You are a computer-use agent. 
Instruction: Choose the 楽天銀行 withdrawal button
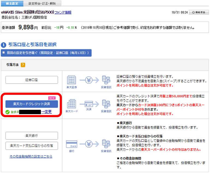pos(32,136)
